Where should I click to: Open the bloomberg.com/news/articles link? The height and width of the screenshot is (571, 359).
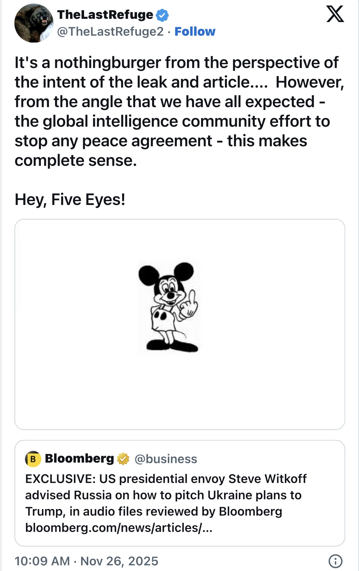click(x=119, y=528)
